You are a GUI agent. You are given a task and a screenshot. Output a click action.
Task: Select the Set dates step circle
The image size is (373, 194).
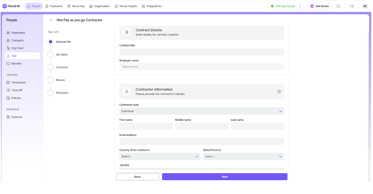click(50, 55)
